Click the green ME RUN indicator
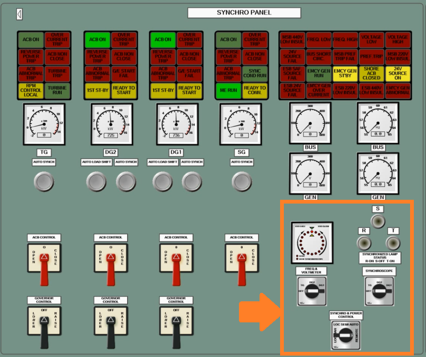Viewport: 426px width, 357px height. pyautogui.click(x=228, y=91)
